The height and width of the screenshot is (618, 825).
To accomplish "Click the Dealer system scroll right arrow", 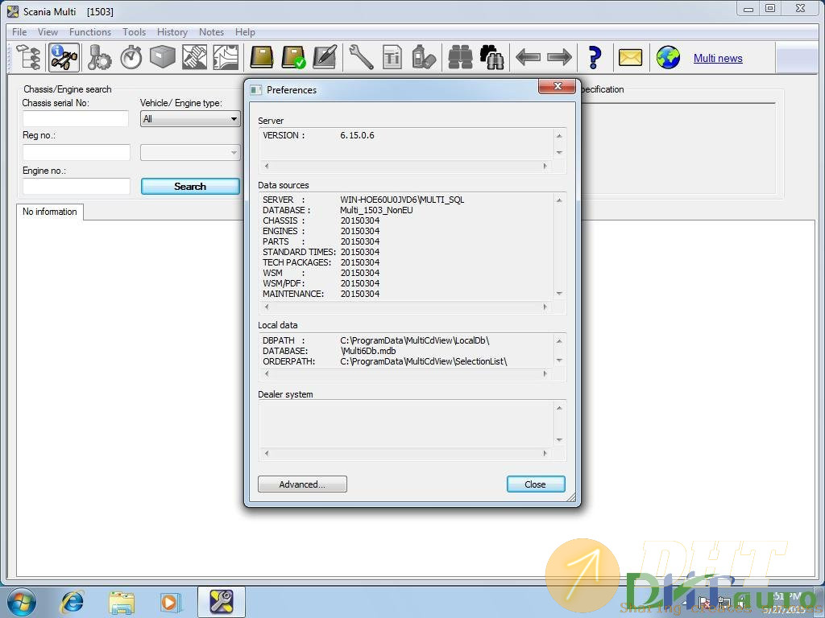I will click(545, 453).
